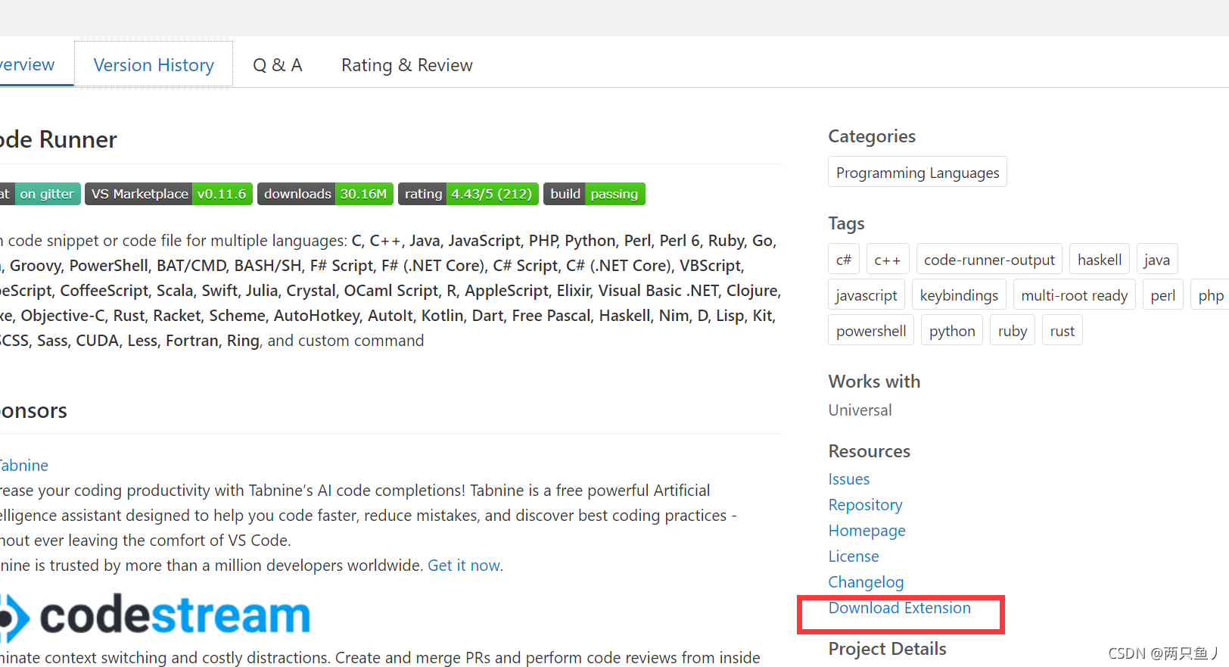Click the Download Extension link
This screenshot has width=1229, height=667.
coord(899,608)
